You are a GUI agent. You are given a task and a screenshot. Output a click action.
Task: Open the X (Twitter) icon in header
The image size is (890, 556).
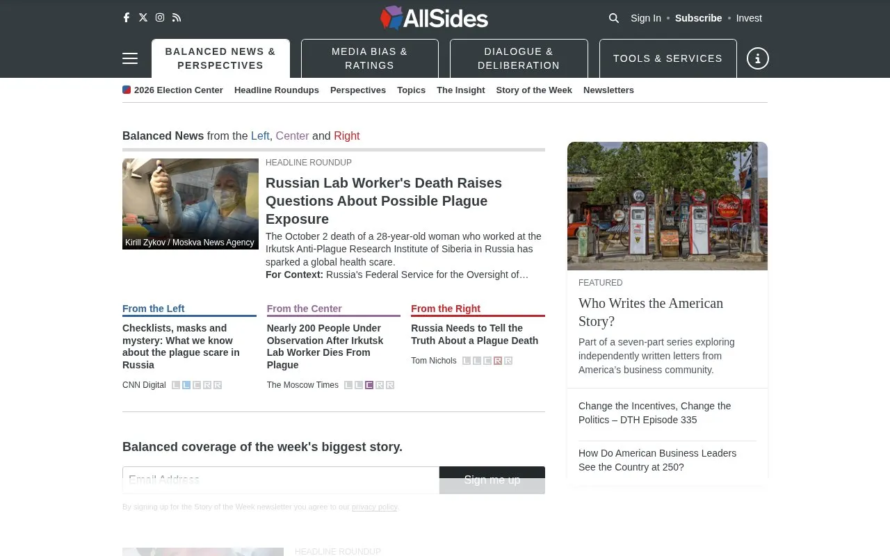coord(143,17)
